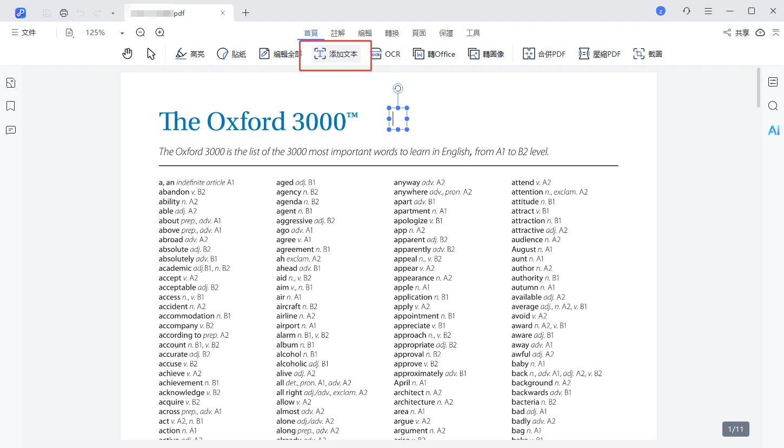Expand the 125% zoom level dropdown
Screen dimensions: 784x448
122,33
